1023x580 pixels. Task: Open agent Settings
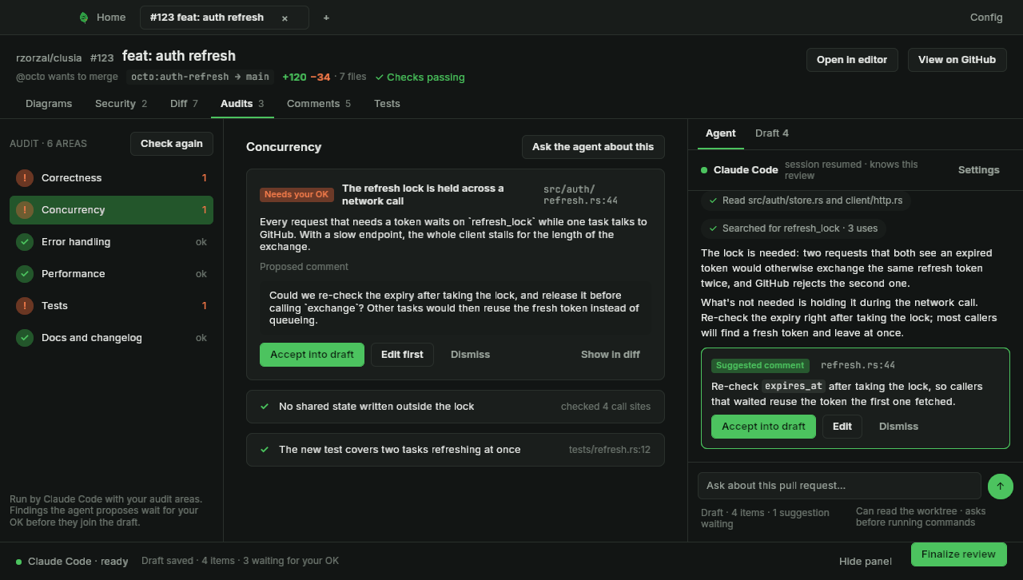[x=978, y=170]
